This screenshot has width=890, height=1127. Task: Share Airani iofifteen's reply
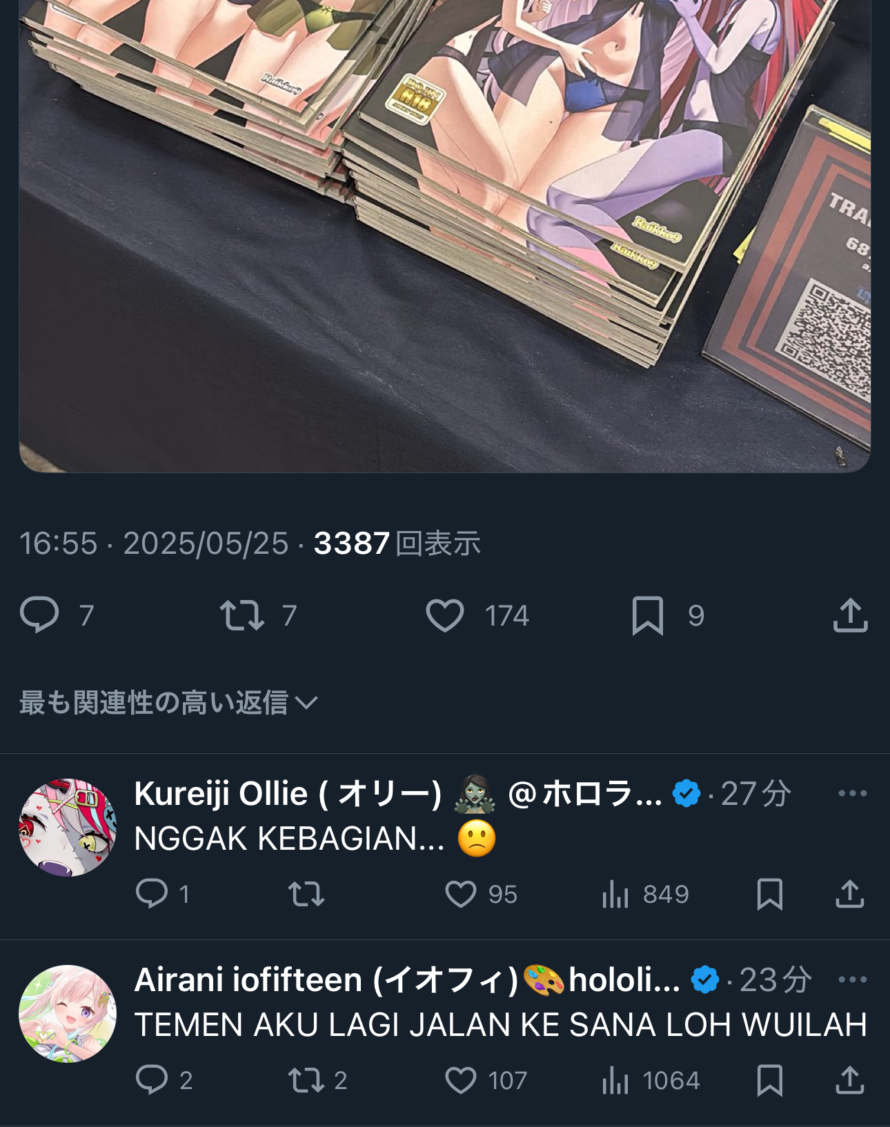(850, 1080)
